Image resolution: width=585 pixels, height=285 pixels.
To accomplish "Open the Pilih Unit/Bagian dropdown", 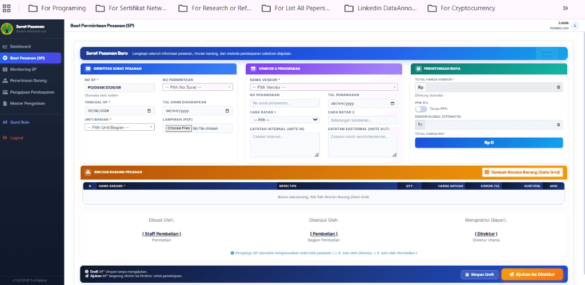I will [119, 127].
